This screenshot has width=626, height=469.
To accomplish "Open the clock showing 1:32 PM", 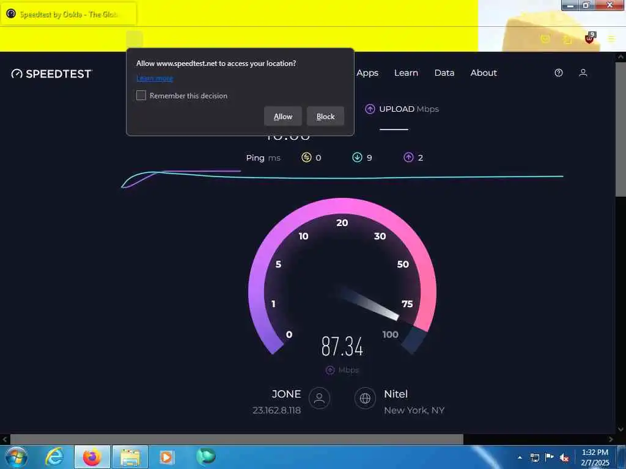I will 595,457.
